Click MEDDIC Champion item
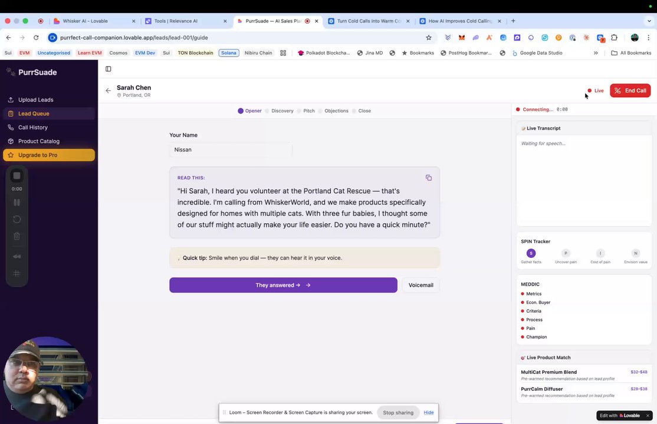The width and height of the screenshot is (657, 424). click(534, 337)
